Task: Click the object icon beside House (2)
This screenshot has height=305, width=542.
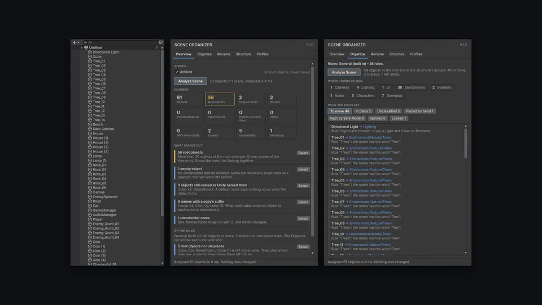Action: tap(90, 142)
